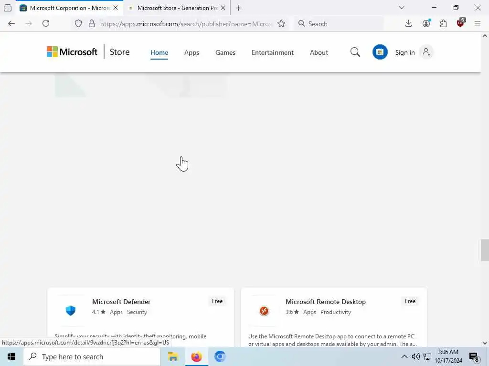Click the Sign in avatar icon
This screenshot has height=366, width=489.
pos(426,52)
